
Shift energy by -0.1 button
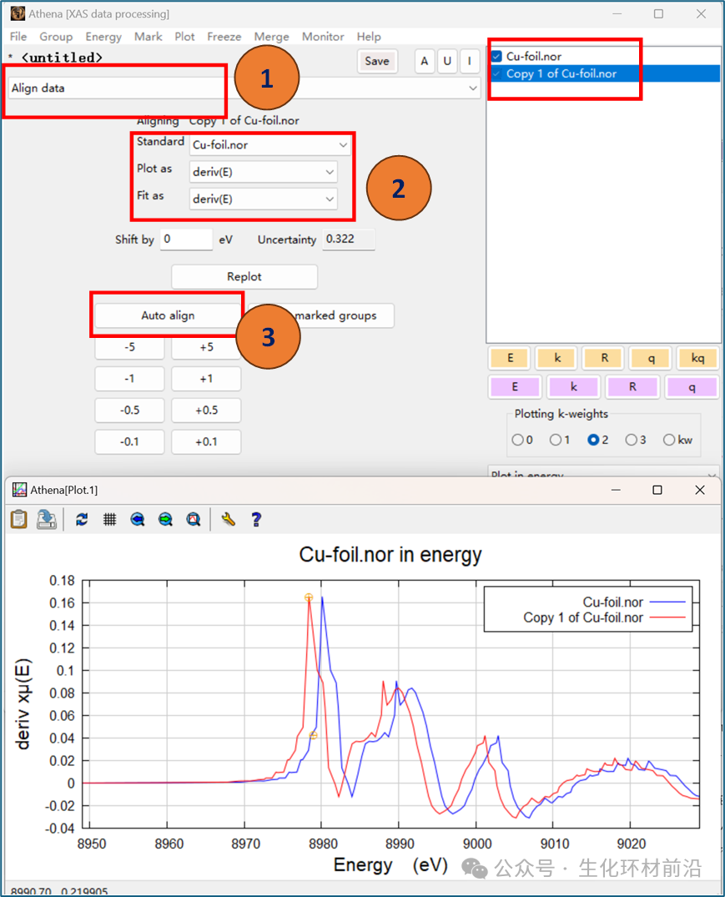click(130, 441)
